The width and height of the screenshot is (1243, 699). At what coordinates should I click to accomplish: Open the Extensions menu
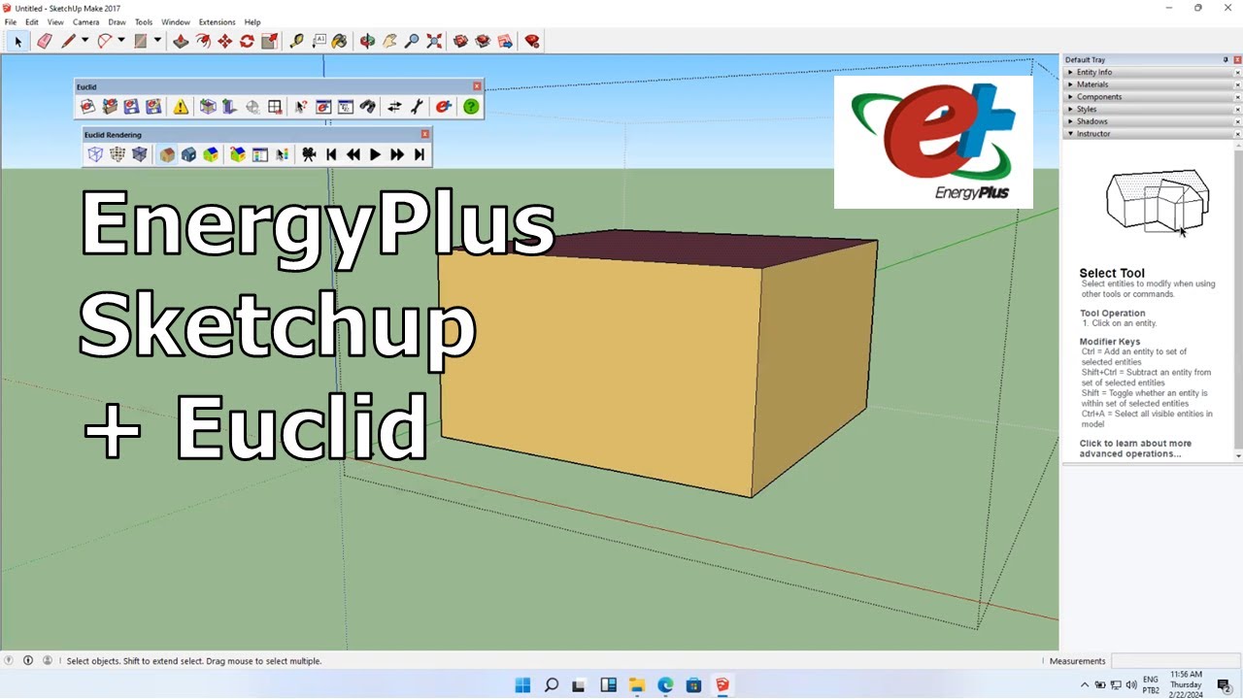(x=217, y=21)
